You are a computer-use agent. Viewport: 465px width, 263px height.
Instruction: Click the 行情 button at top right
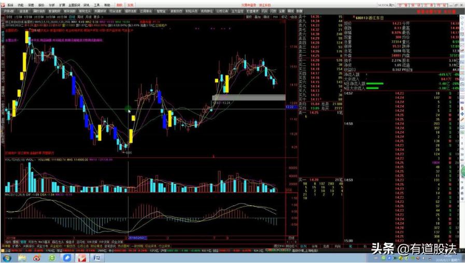[403, 5]
